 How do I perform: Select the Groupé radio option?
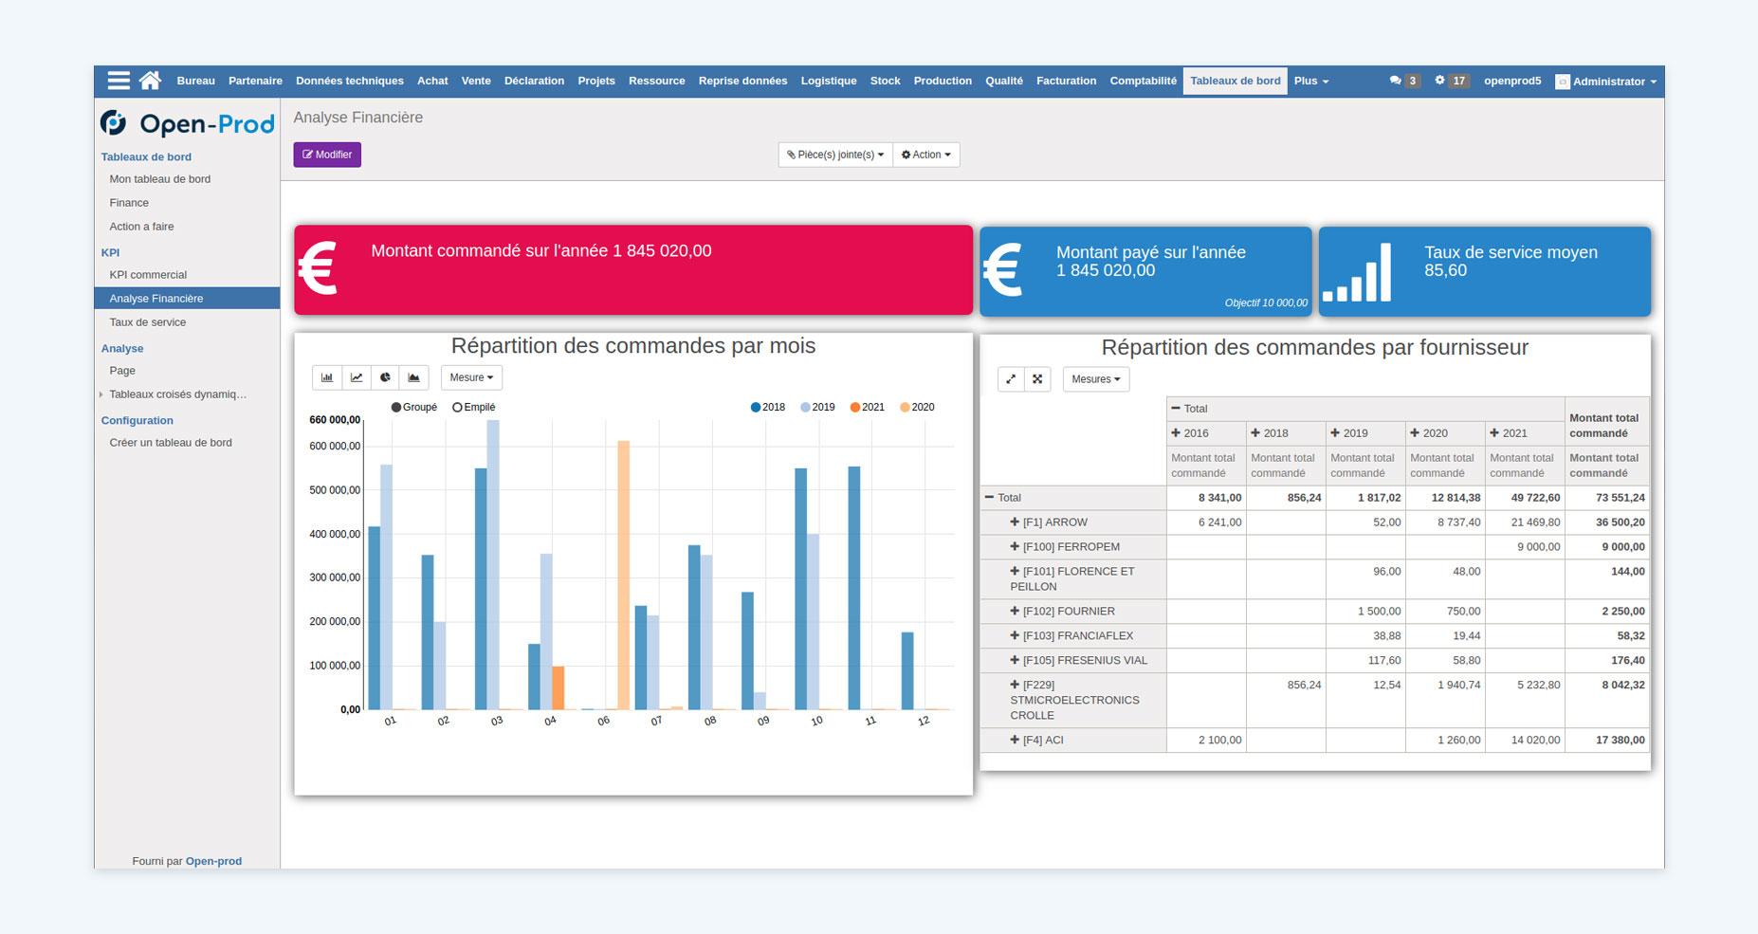coord(414,407)
